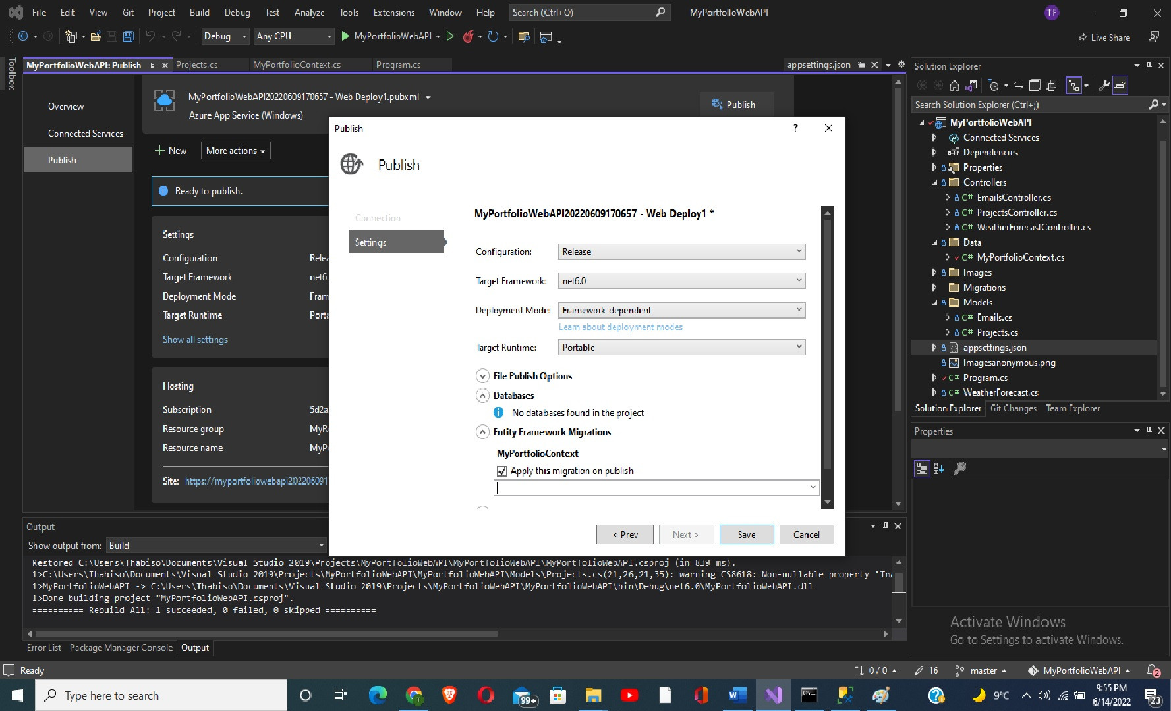This screenshot has width=1171, height=711.
Task: Open More actions dropdown on Publish page
Action: click(235, 151)
